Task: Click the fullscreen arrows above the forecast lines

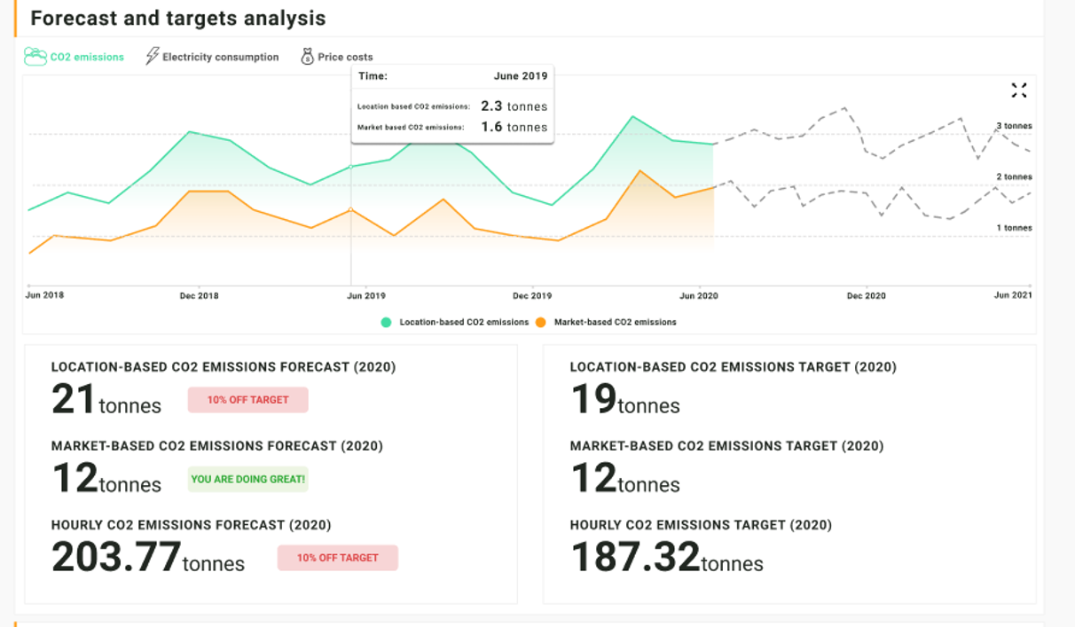Action: point(1019,90)
